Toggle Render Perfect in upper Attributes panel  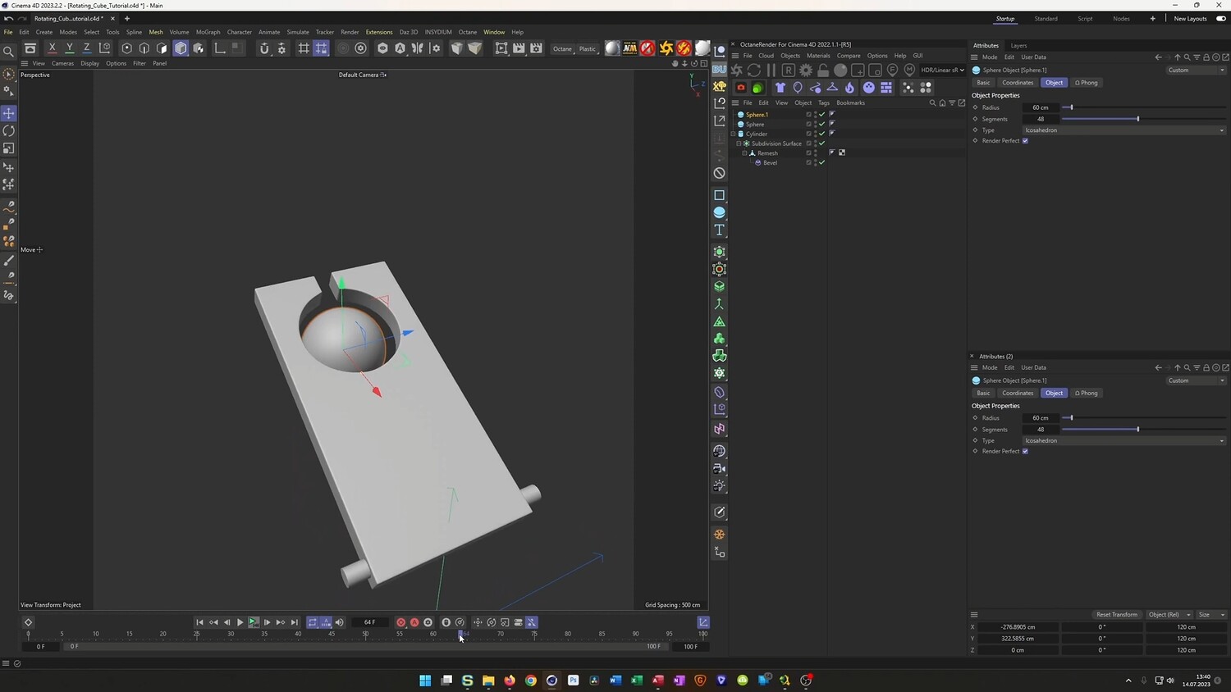click(x=1025, y=141)
